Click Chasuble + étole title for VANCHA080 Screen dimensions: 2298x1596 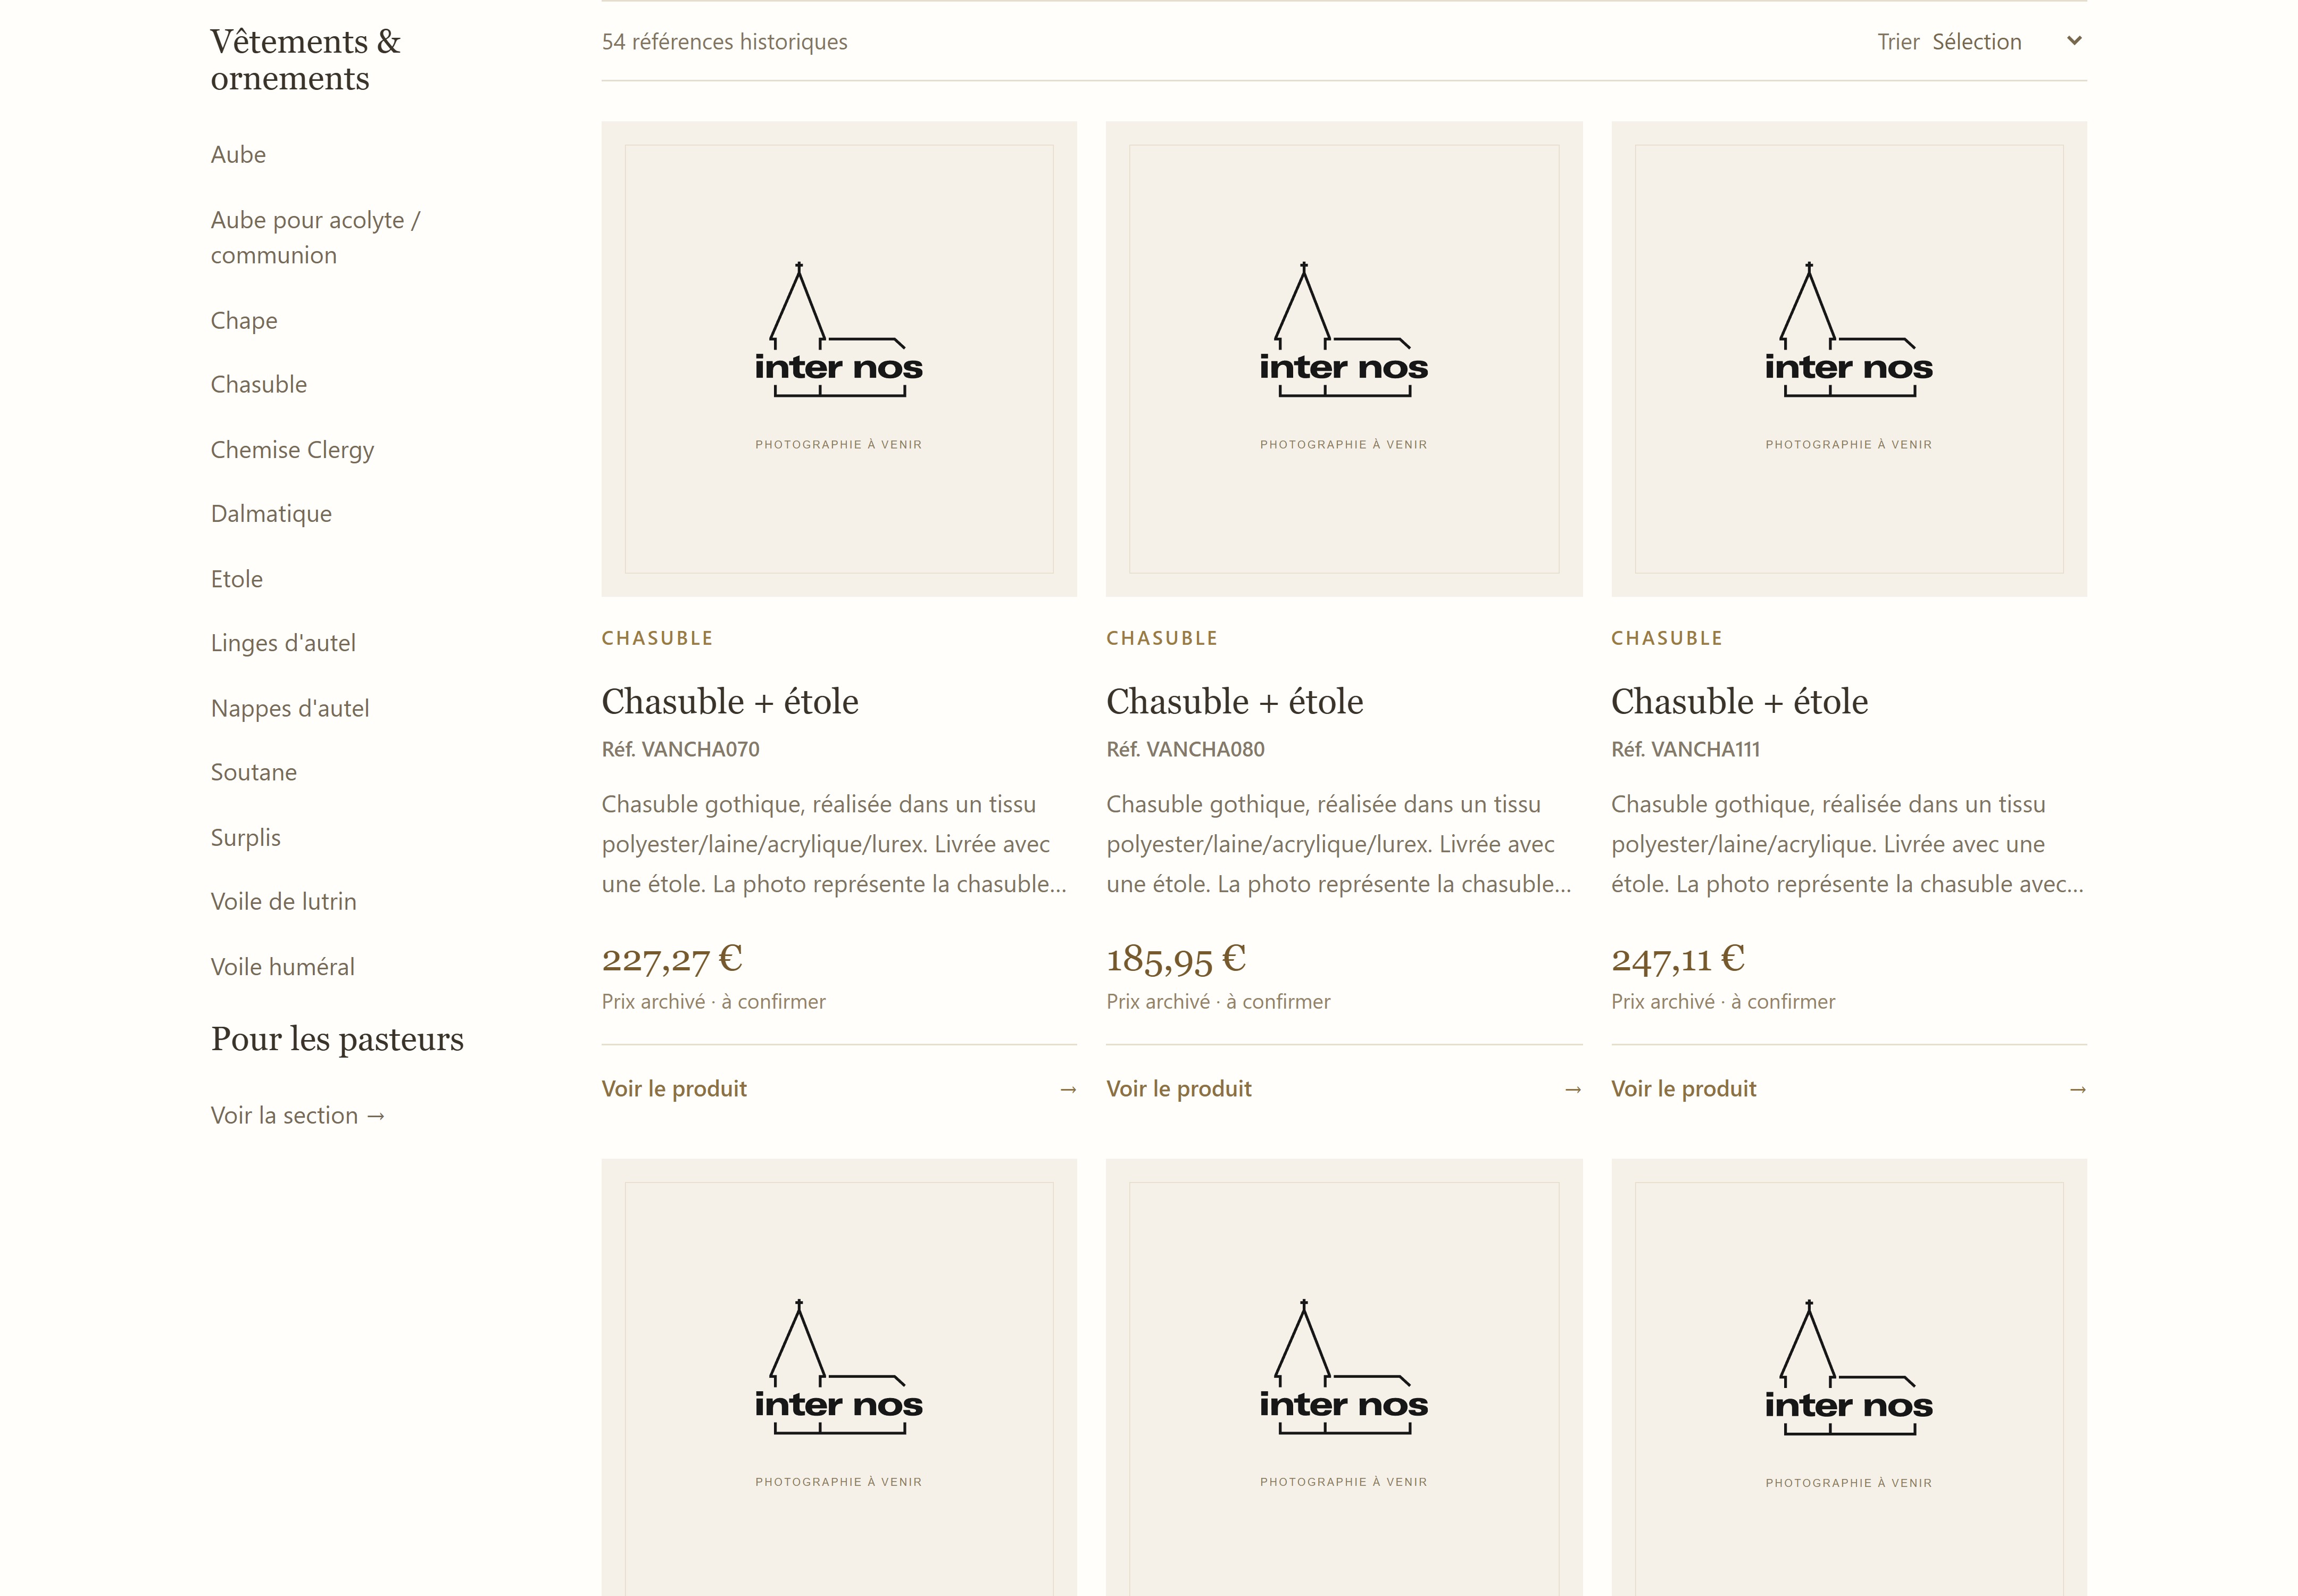coord(1235,701)
